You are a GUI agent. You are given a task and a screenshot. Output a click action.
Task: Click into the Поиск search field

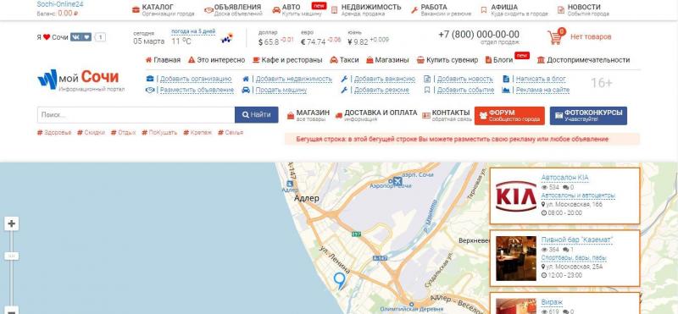[136, 115]
